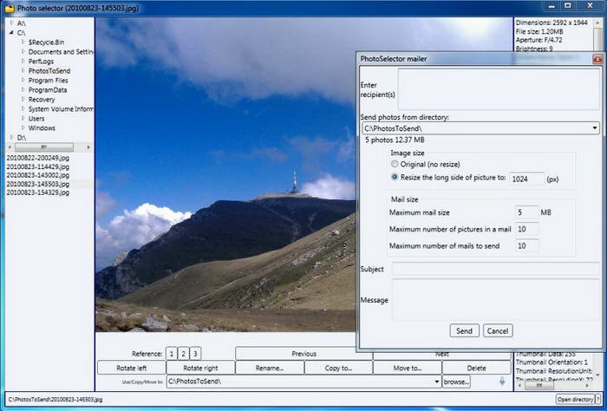This screenshot has height=411, width=607.
Task: Click the Dimensions: 2592 x 1944 text
Action: (x=552, y=23)
